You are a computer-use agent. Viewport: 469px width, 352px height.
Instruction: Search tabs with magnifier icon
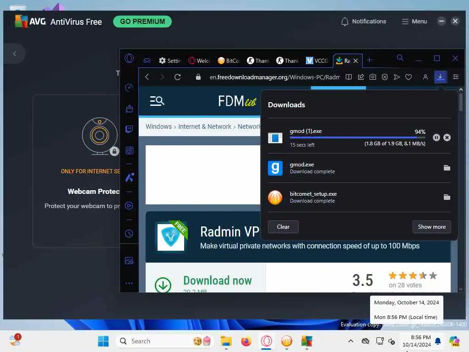(400, 58)
